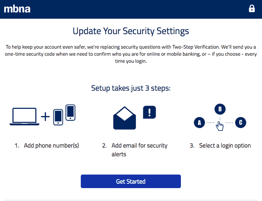
Task: Click the dark blue header bar
Action: point(136,9)
